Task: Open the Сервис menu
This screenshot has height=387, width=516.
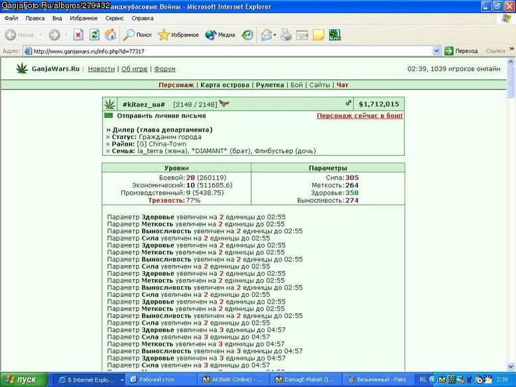Action: 114,18
